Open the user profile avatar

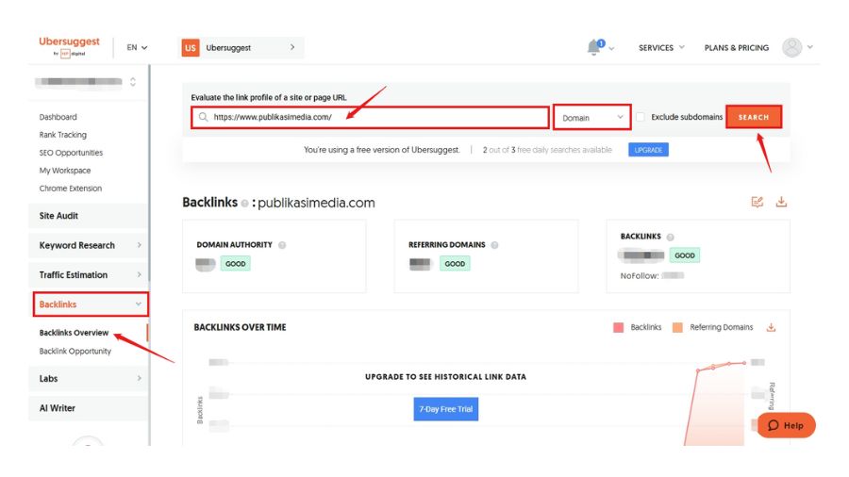click(791, 47)
